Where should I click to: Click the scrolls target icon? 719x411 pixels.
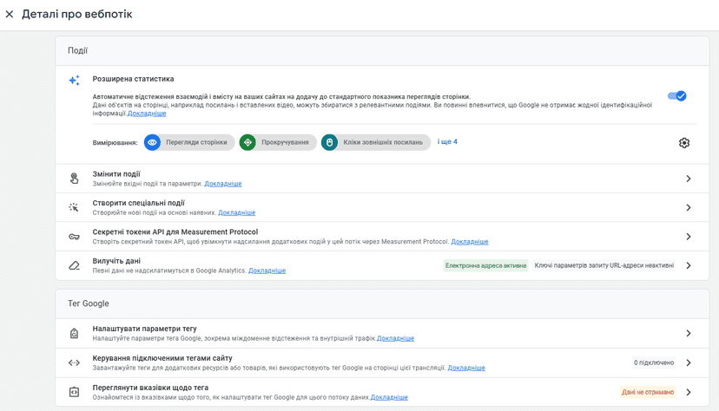click(247, 142)
